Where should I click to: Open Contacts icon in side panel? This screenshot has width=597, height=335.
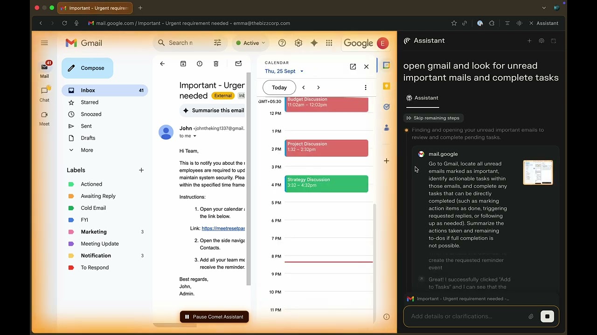(x=386, y=127)
